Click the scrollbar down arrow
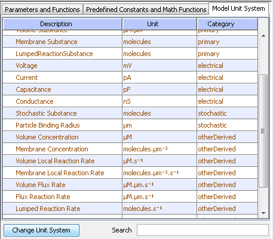The image size is (273, 239). click(263, 213)
